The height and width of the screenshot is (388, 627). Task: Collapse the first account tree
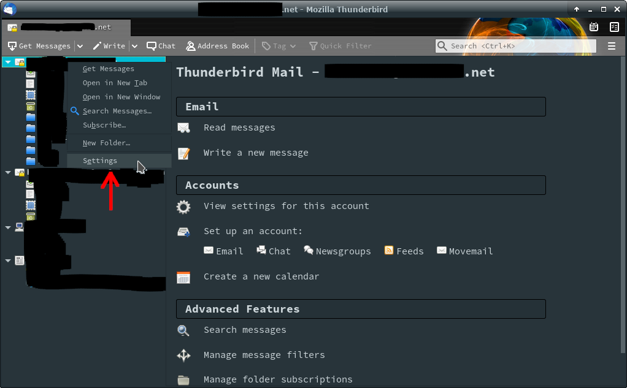coord(7,62)
